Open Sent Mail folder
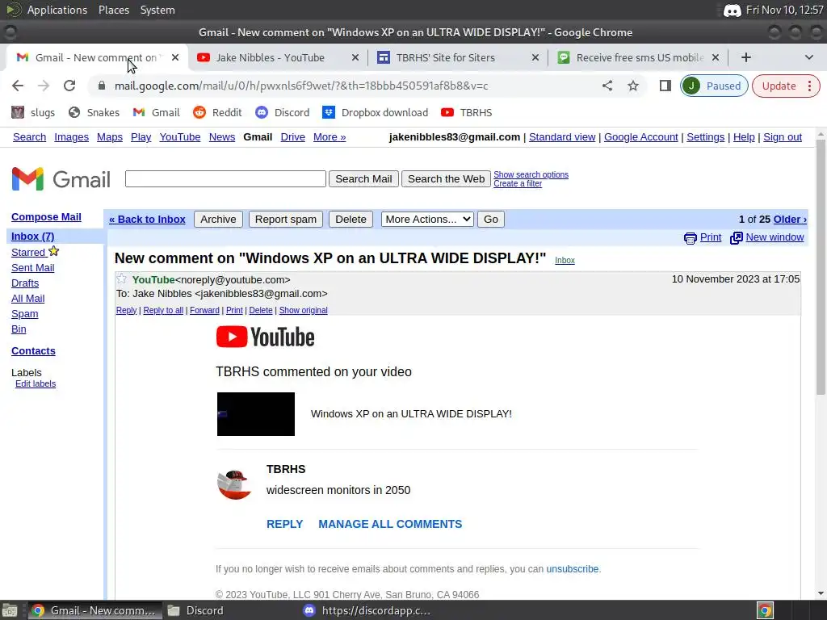The height and width of the screenshot is (620, 827). 32,268
